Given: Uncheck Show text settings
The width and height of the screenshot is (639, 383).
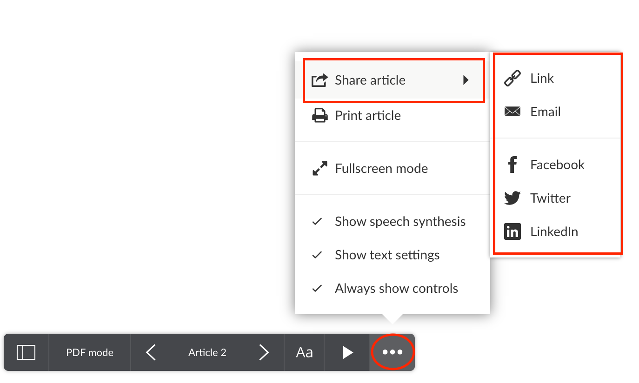Looking at the screenshot, I should [386, 255].
